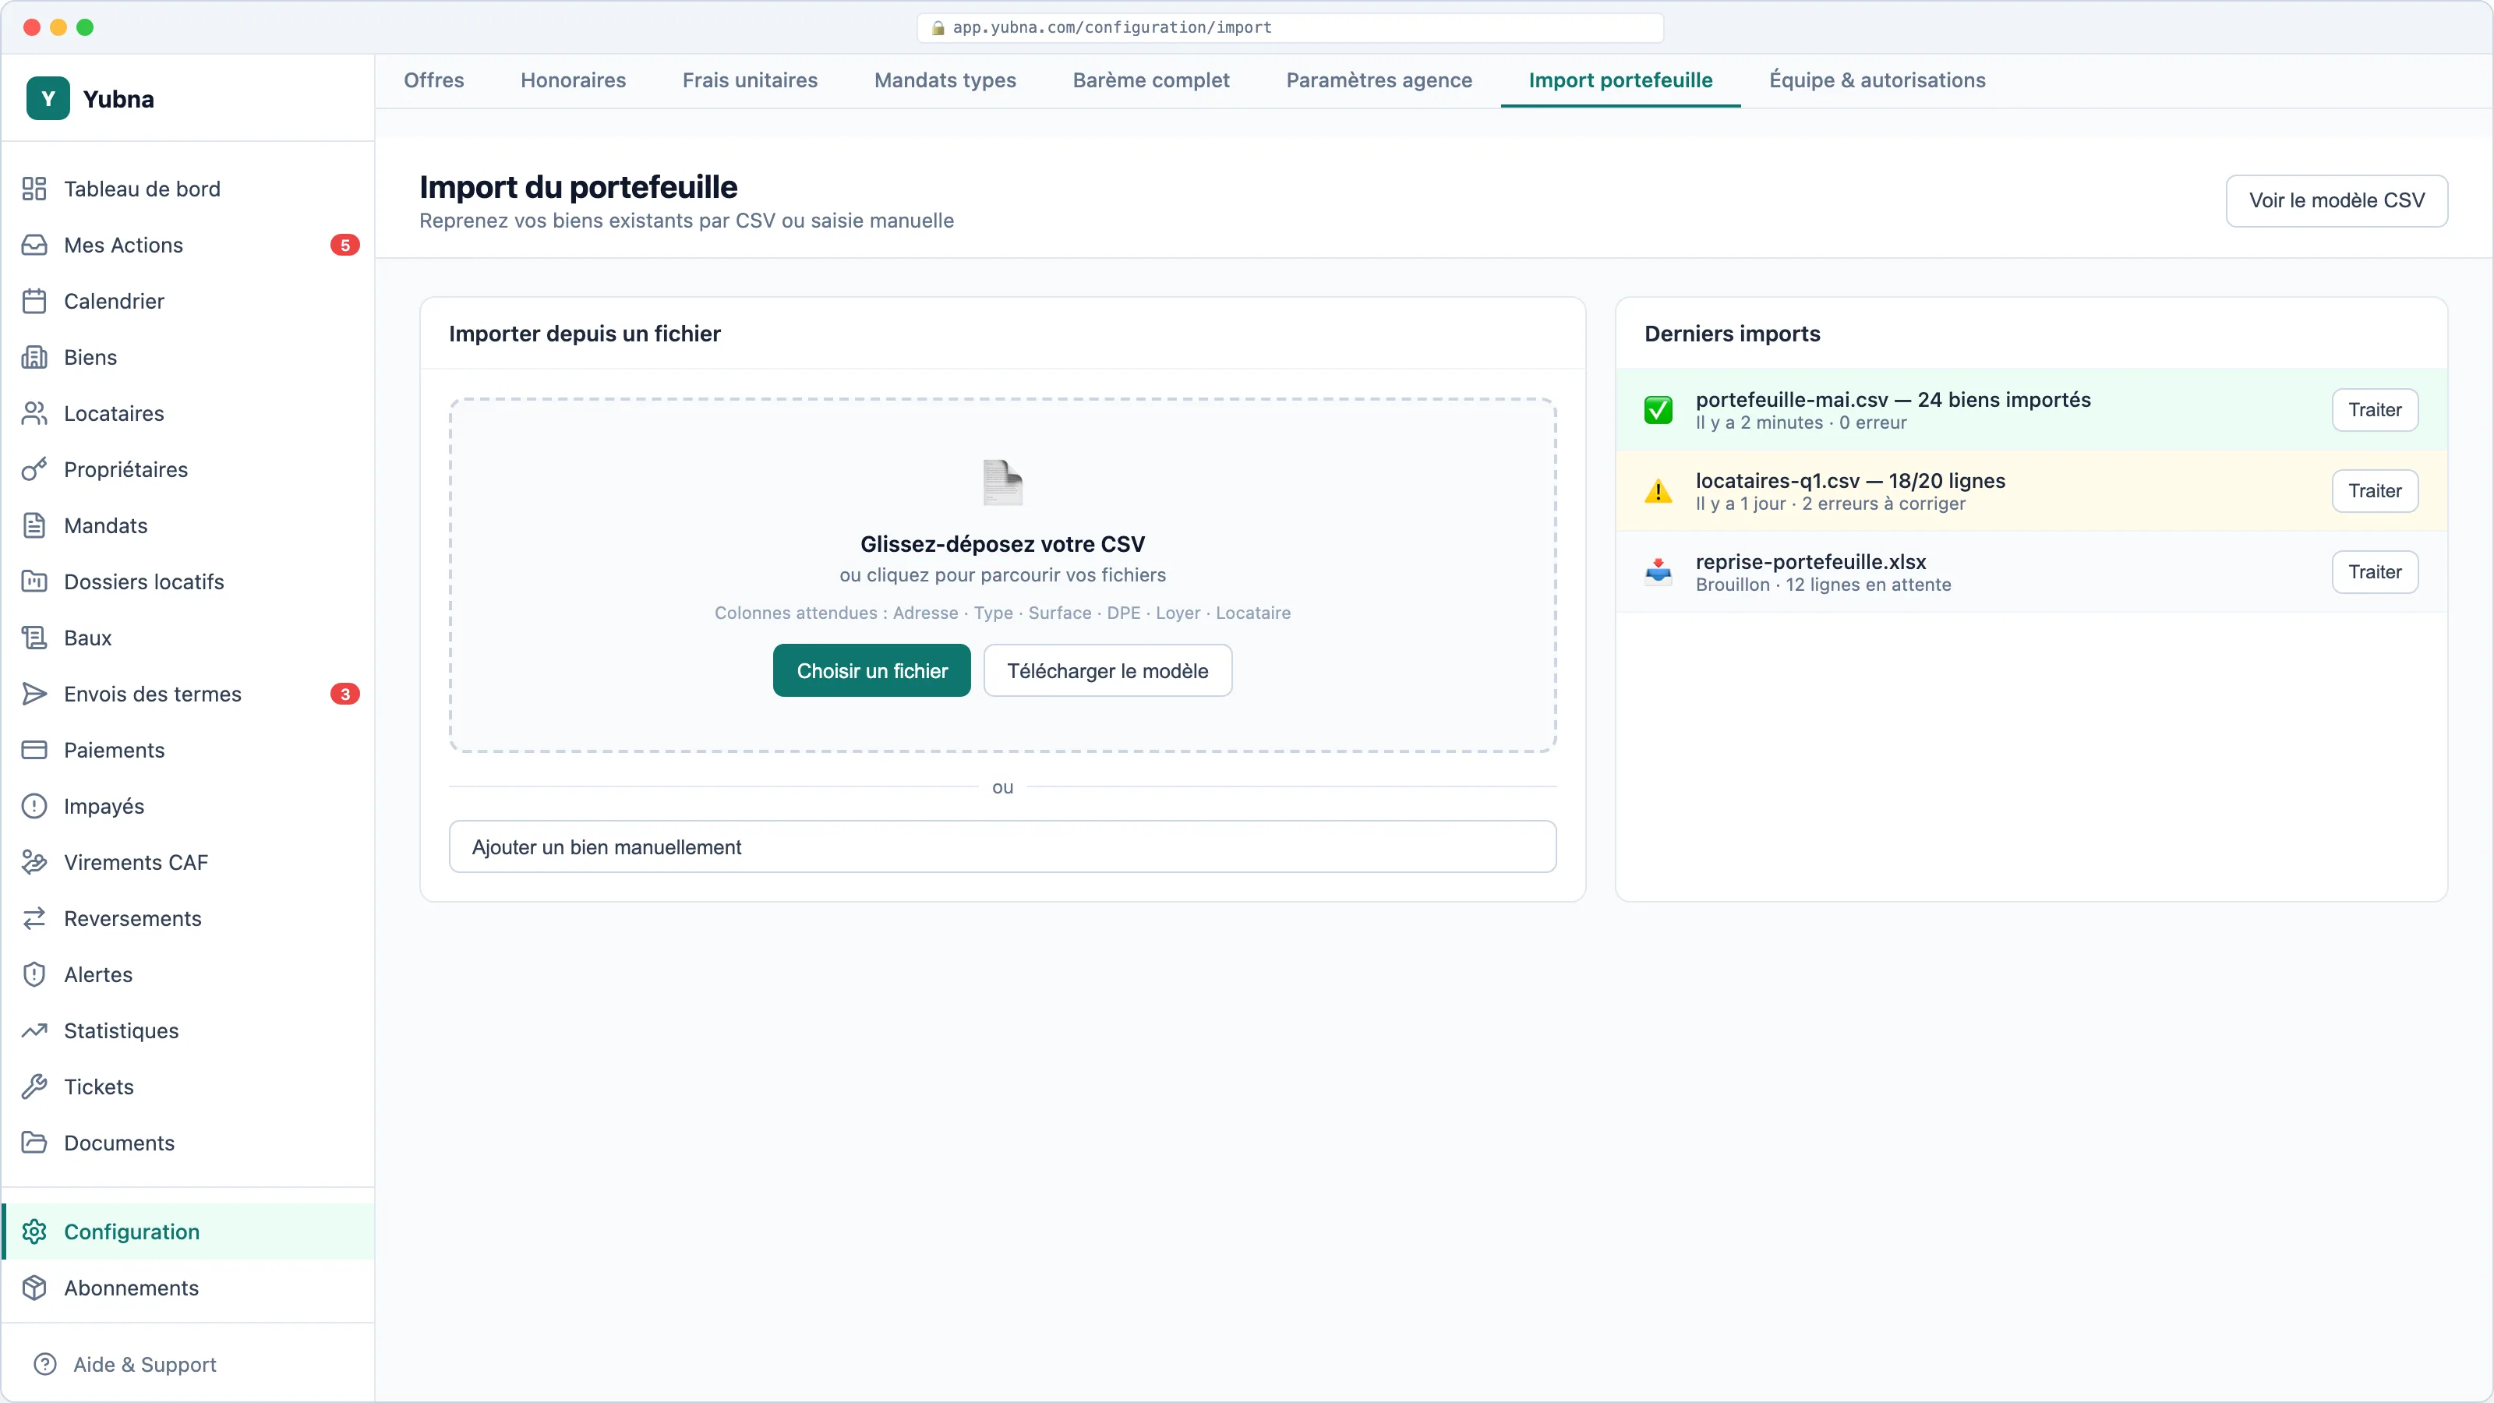Select the Paramètres agence tab
Image resolution: width=2494 pixels, height=1403 pixels.
tap(1379, 80)
